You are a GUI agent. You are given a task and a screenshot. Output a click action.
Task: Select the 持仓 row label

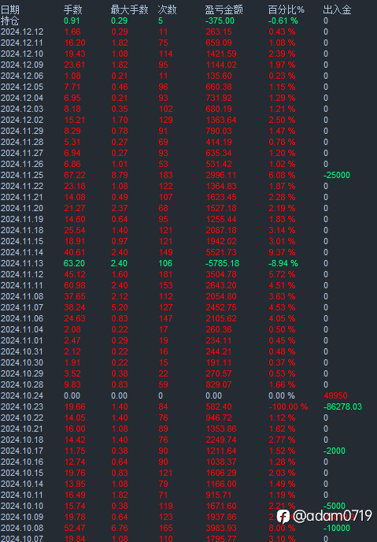coord(10,20)
